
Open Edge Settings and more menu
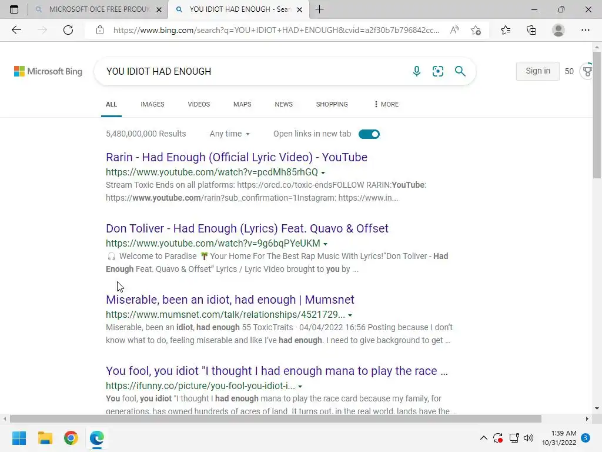coord(585,30)
